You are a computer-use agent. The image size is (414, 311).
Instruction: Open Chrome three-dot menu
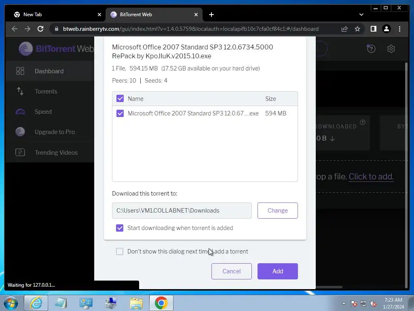[x=399, y=29]
